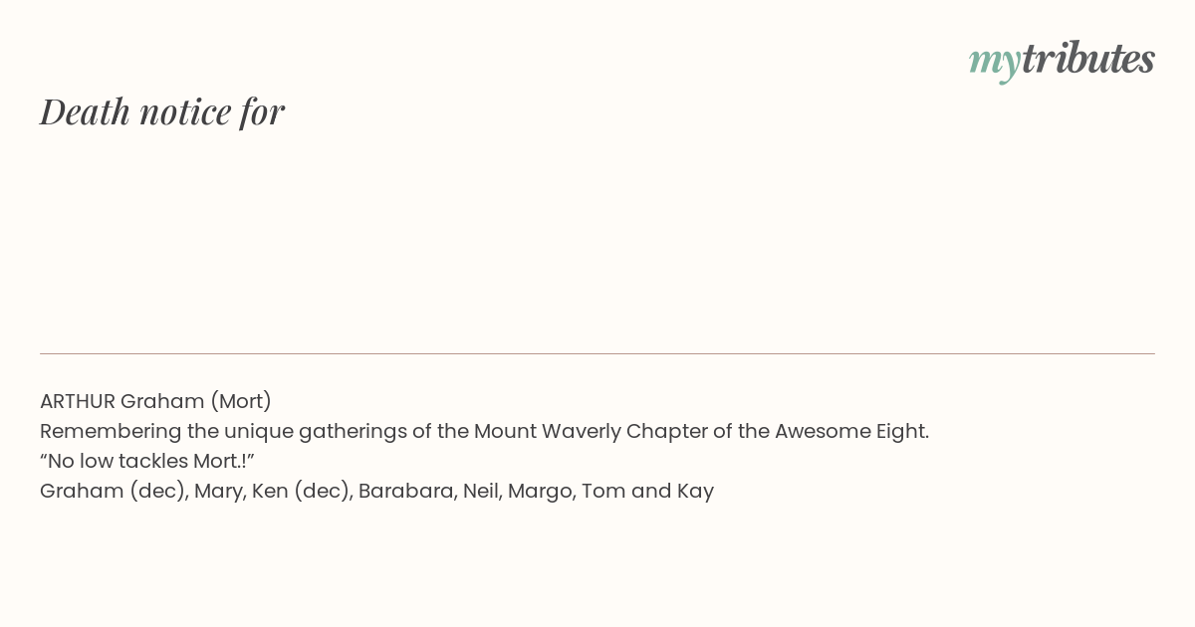
Task: Click the name "Neil"
Action: point(481,491)
